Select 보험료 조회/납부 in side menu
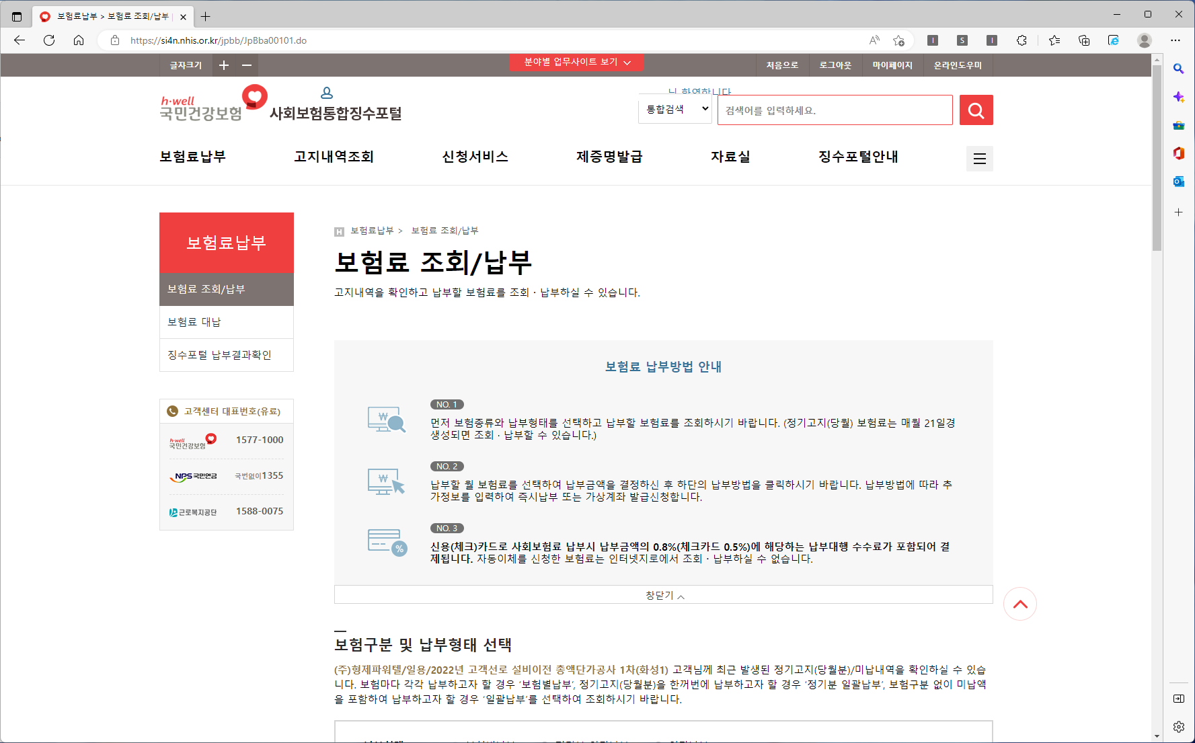1195x743 pixels. (x=227, y=289)
